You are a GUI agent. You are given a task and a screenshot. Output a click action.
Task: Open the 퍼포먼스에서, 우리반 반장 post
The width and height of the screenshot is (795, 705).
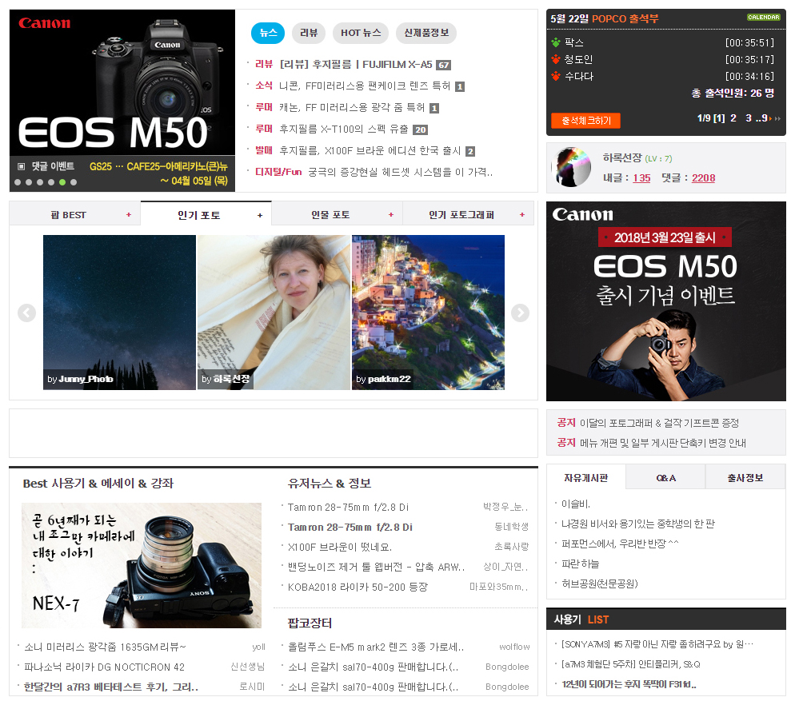(620, 544)
